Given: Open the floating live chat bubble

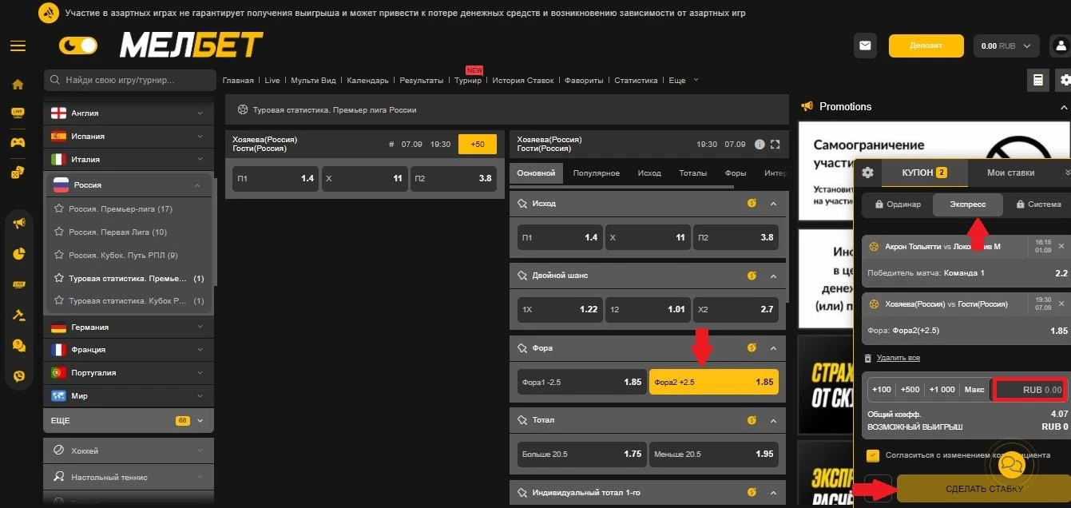Looking at the screenshot, I should pos(1011,463).
